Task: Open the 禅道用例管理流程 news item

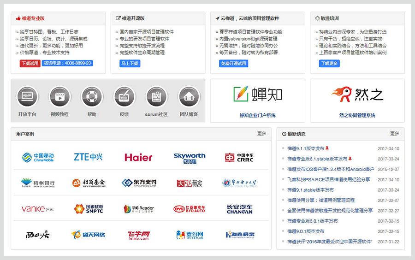Action: tap(321, 200)
